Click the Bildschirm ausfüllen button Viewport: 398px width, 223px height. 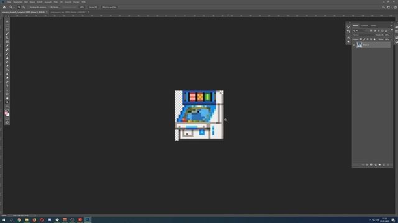pyautogui.click(x=109, y=7)
